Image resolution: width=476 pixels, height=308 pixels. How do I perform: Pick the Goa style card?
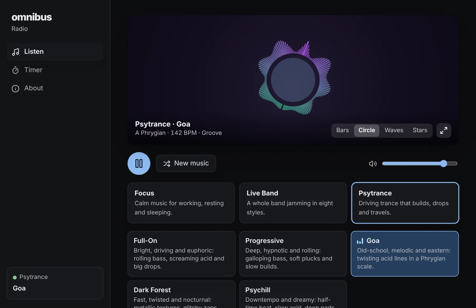click(x=405, y=254)
